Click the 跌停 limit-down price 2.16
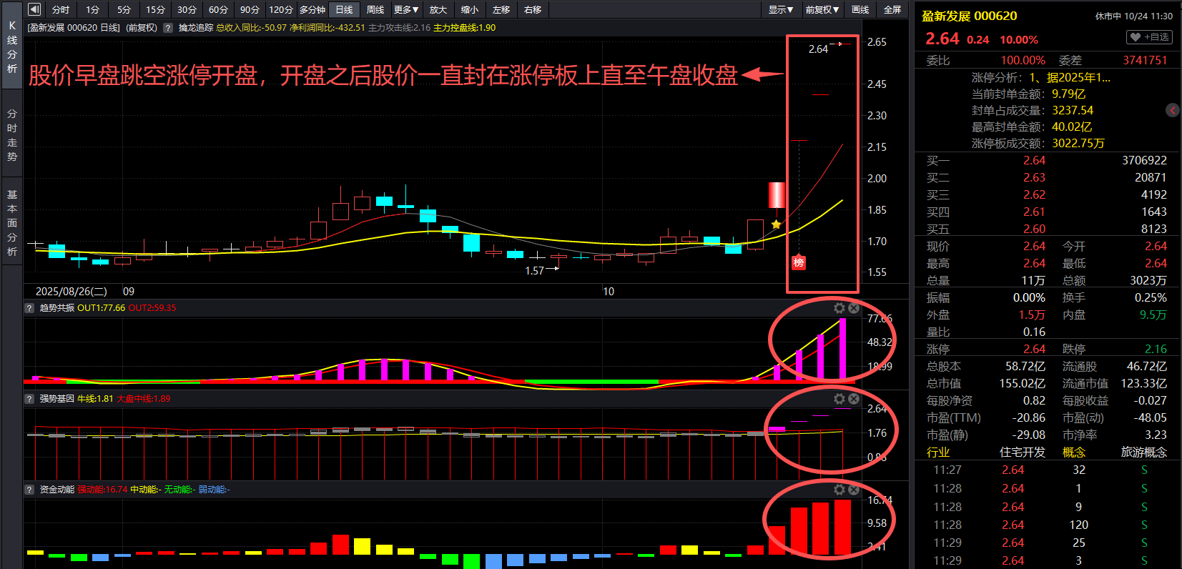Viewport: 1182px width, 569px height. tap(1156, 349)
